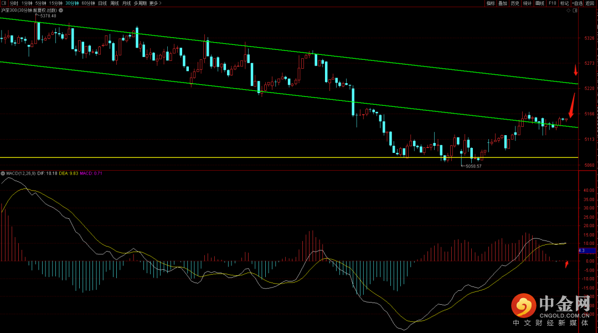The width and height of the screenshot is (598, 333).
Task: Activate the 画线 drawing tools button
Action: [540, 3]
